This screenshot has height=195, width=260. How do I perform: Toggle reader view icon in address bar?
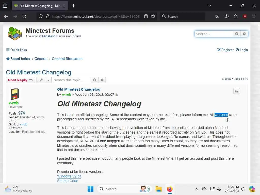(x=146, y=17)
